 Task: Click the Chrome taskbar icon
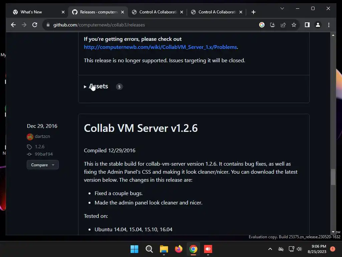(x=193, y=249)
